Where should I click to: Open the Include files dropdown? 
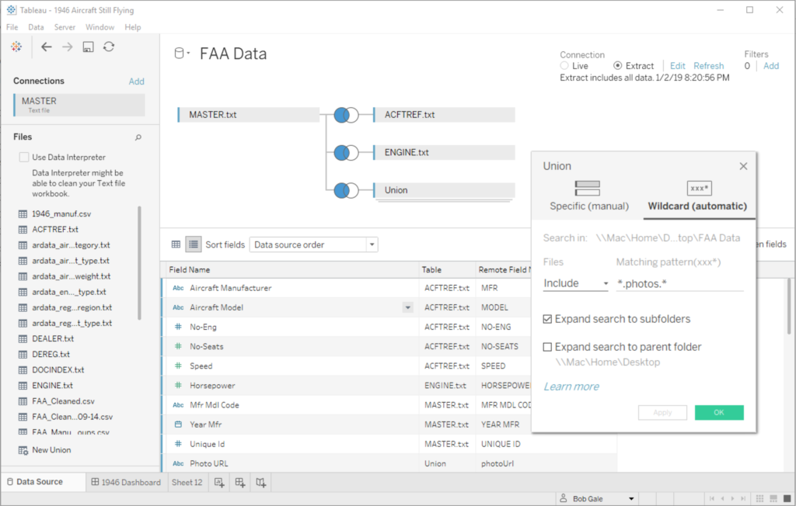tap(576, 283)
